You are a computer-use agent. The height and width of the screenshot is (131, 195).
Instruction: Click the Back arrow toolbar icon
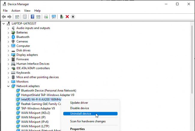click(x=4, y=17)
